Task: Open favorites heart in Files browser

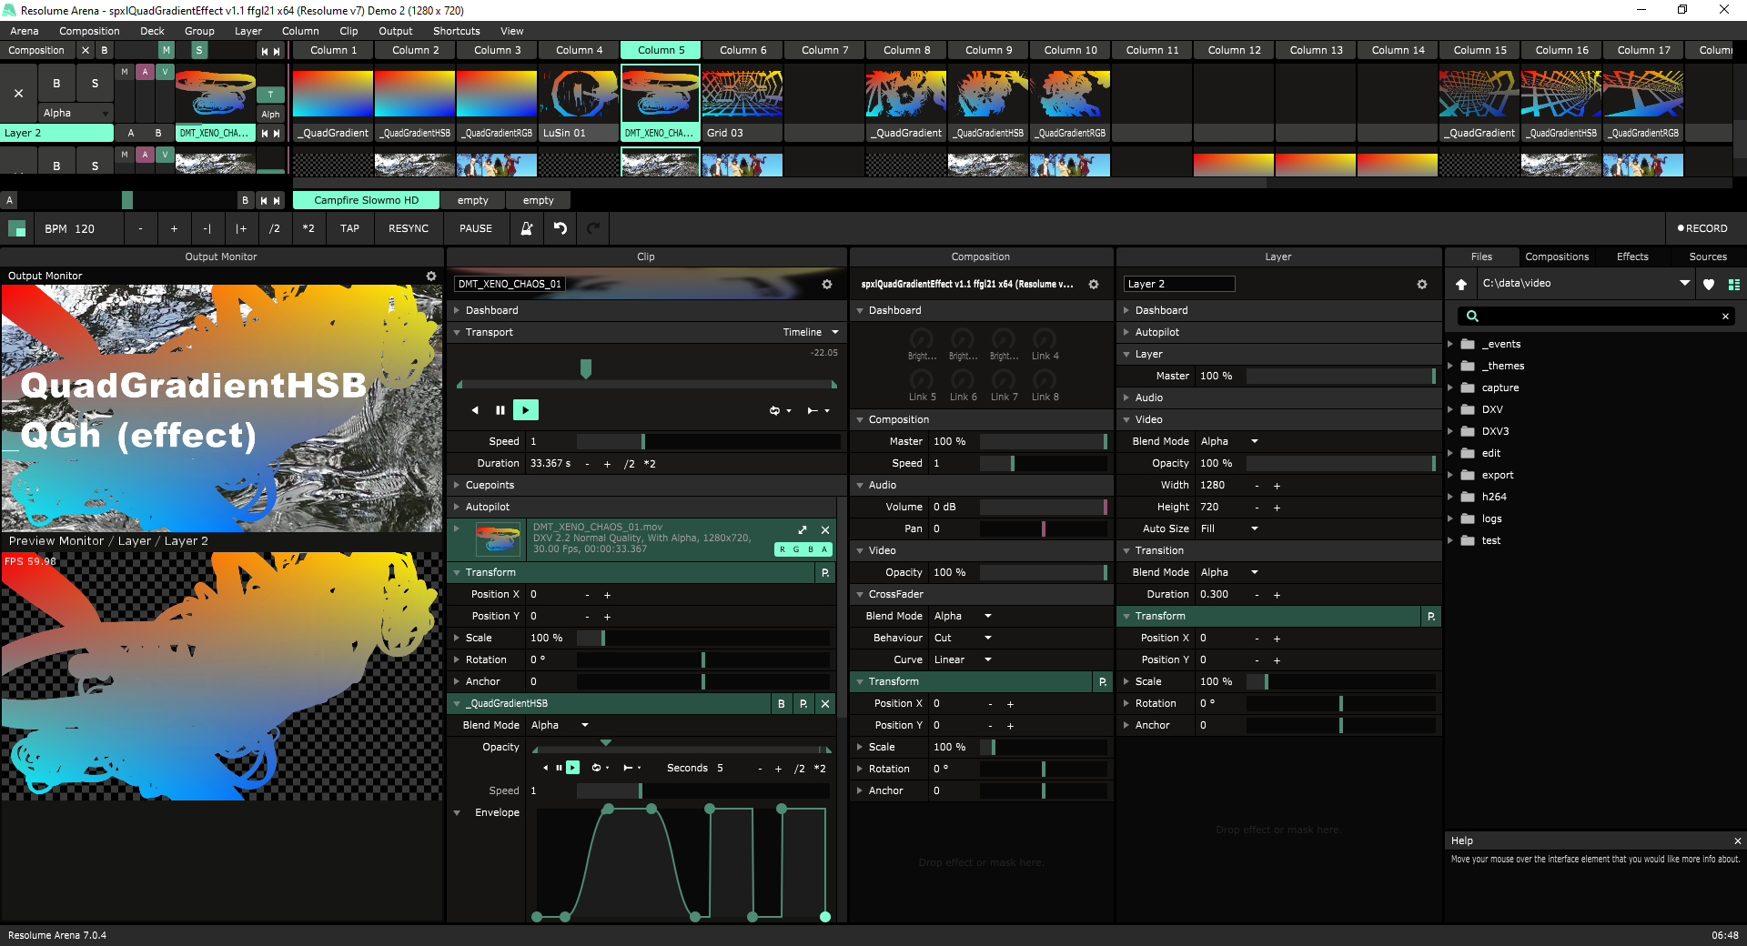Action: [1709, 284]
